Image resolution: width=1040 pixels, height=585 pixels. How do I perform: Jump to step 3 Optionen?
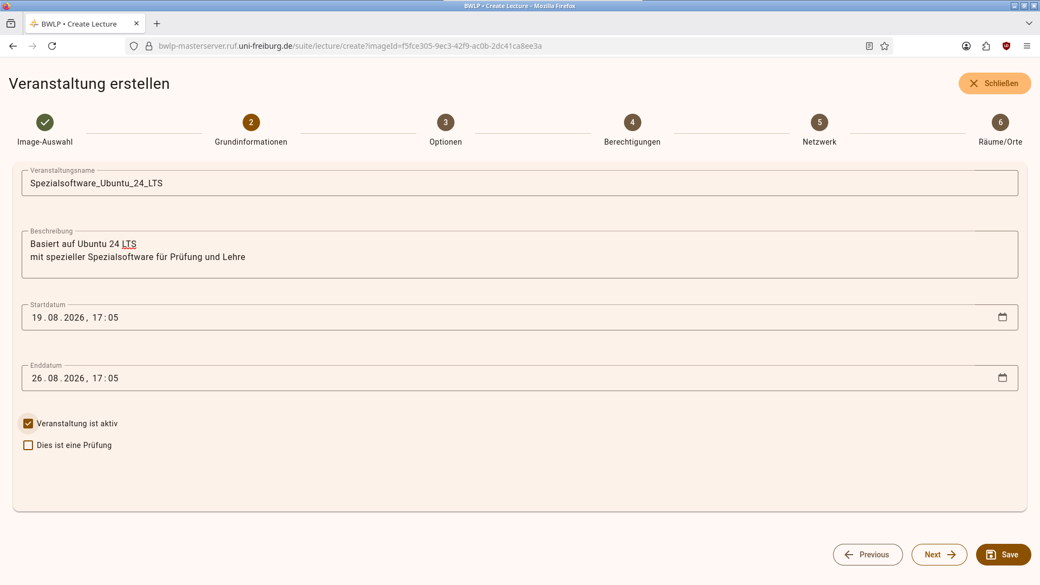446,130
